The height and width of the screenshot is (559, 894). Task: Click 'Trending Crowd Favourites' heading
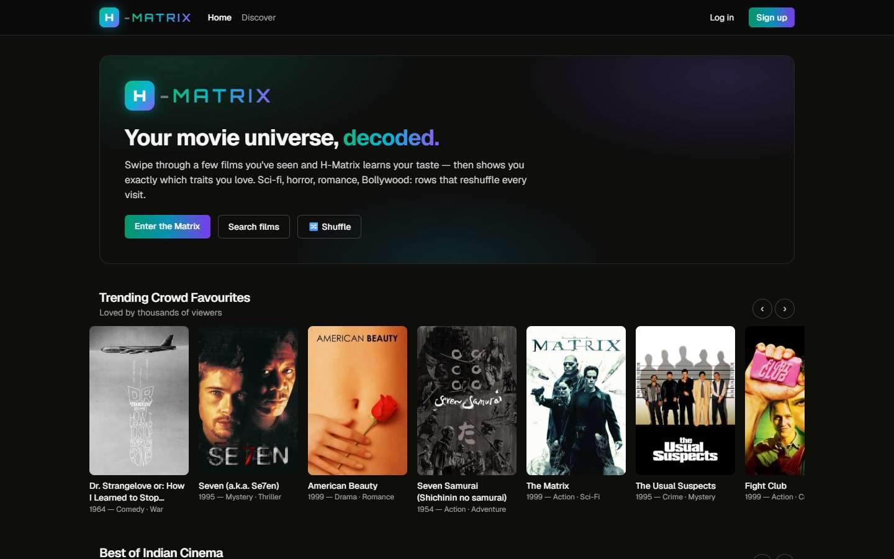coord(174,298)
